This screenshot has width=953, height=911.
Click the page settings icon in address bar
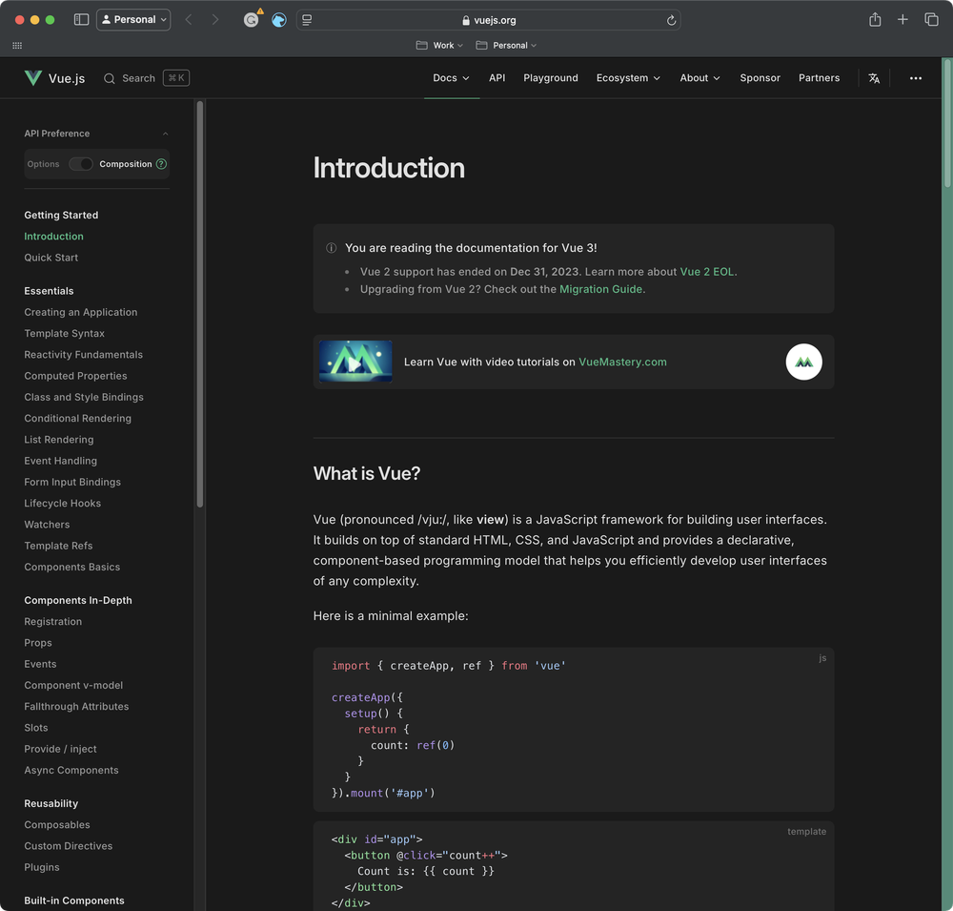[x=307, y=20]
